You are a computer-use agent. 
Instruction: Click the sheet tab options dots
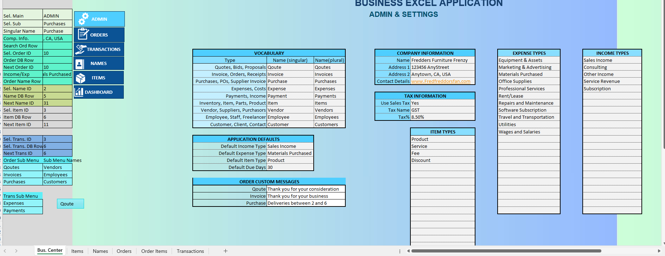tap(400, 251)
